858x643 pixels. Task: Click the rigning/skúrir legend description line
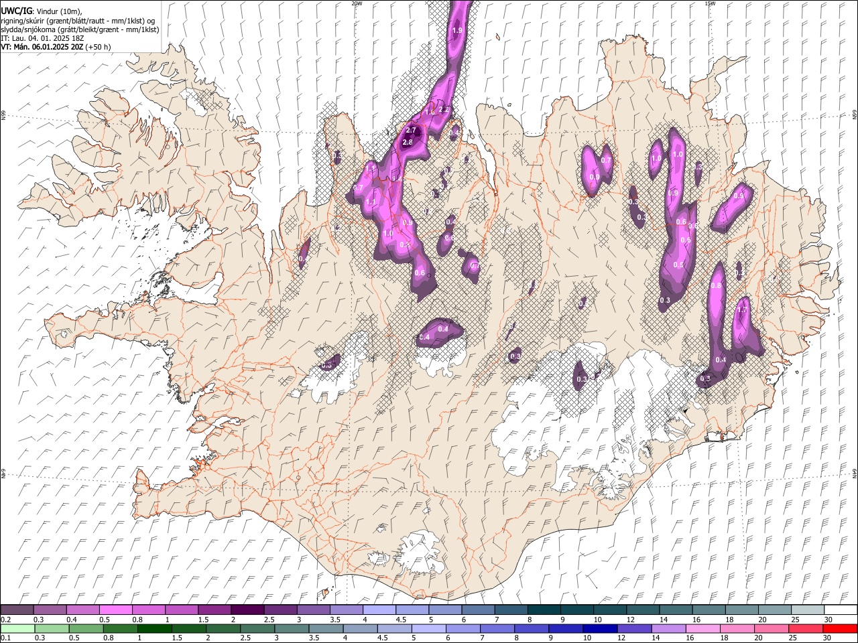[78, 21]
